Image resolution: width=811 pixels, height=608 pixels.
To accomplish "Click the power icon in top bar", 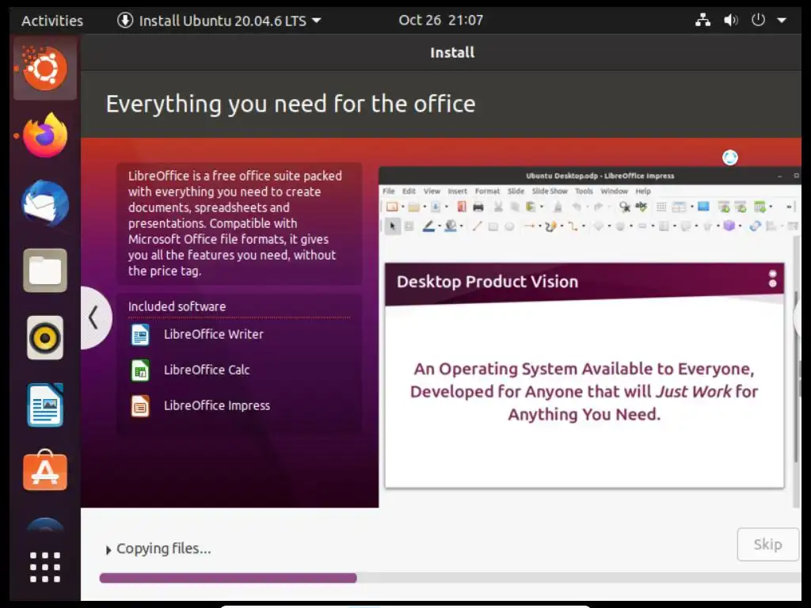I will pos(758,20).
